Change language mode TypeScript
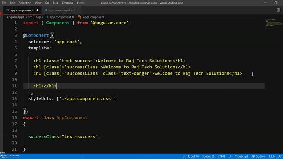The image size is (283, 159). pyautogui.click(x=241, y=156)
